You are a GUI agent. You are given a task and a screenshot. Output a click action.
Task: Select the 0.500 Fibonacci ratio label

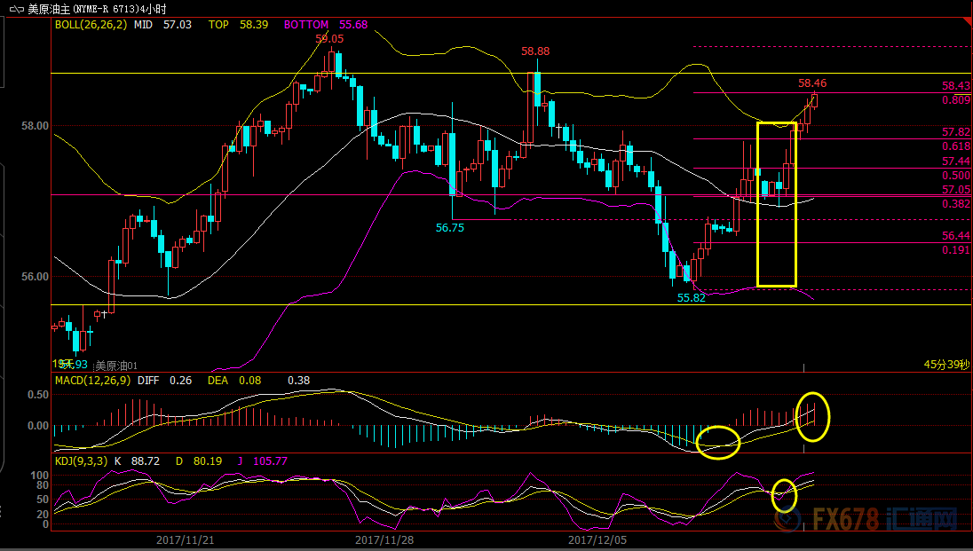(x=956, y=176)
